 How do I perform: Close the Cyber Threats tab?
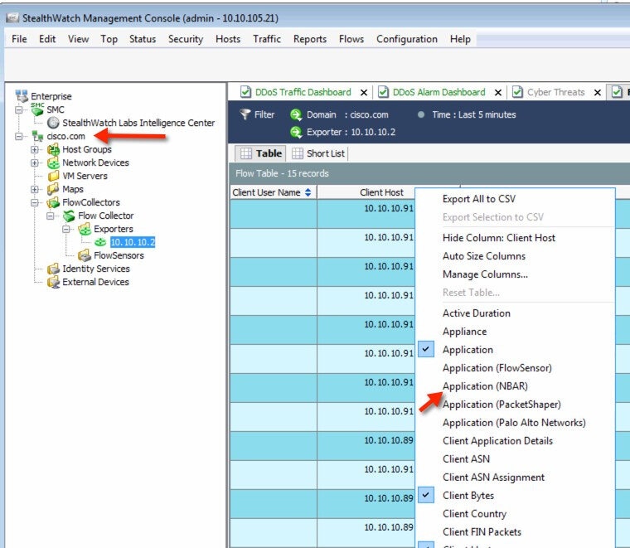pyautogui.click(x=598, y=92)
